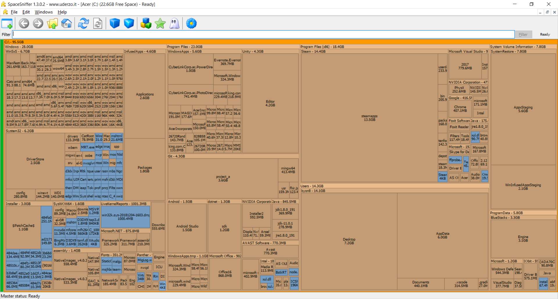Select CyberLinkCorp PowerDirector 1.0GB block
This screenshot has height=299, width=558.
click(x=191, y=69)
